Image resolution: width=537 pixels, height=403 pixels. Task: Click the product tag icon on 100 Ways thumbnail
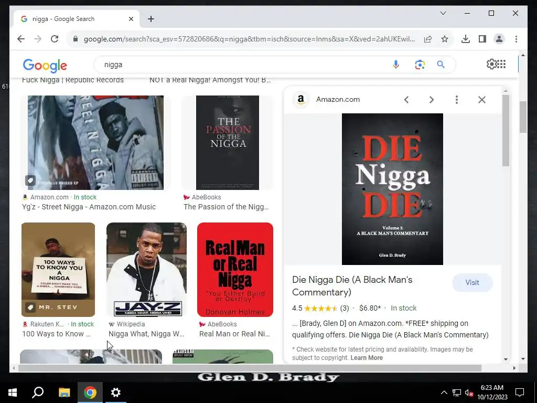coord(30,307)
